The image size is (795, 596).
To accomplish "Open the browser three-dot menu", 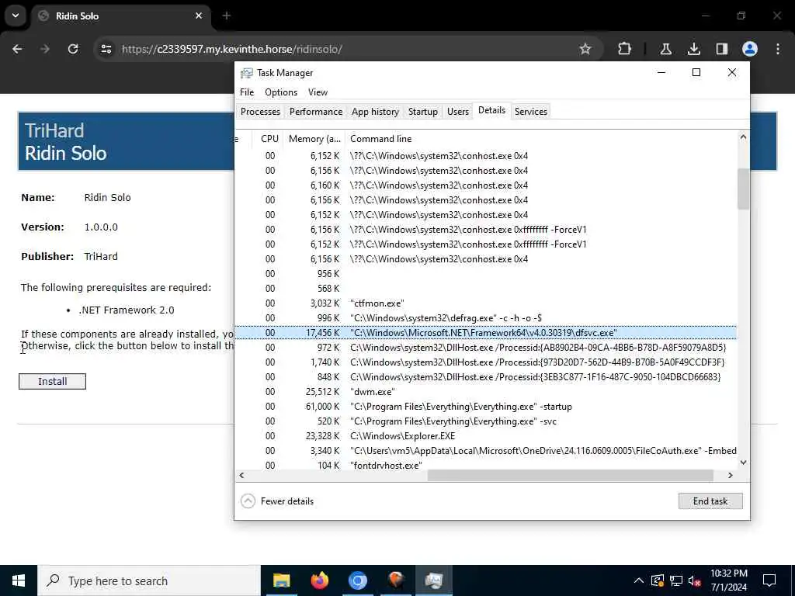I will [778, 49].
